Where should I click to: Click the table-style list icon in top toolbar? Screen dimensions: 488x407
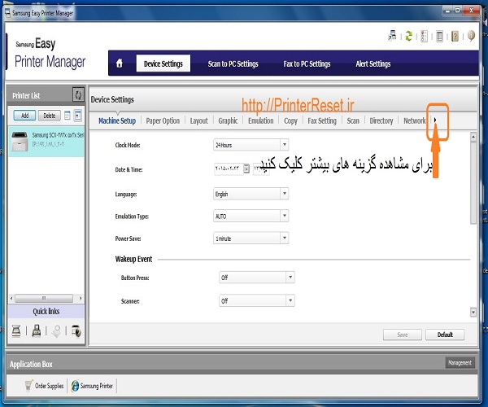point(439,37)
